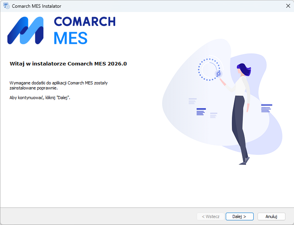Click the dark blue text-lines icon left of woman
This screenshot has height=225, width=294.
tap(201, 112)
